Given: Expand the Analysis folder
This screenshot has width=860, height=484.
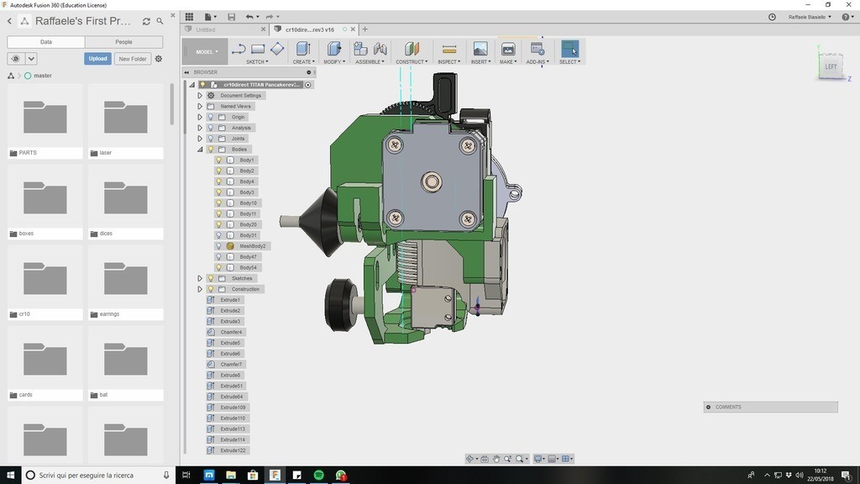Looking at the screenshot, I should [200, 128].
